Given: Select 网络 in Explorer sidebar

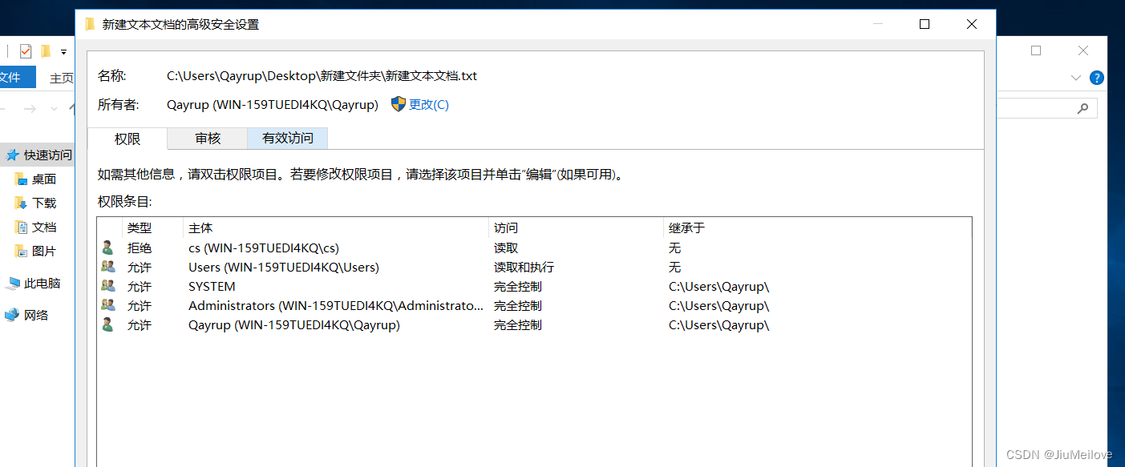Looking at the screenshot, I should (x=36, y=316).
